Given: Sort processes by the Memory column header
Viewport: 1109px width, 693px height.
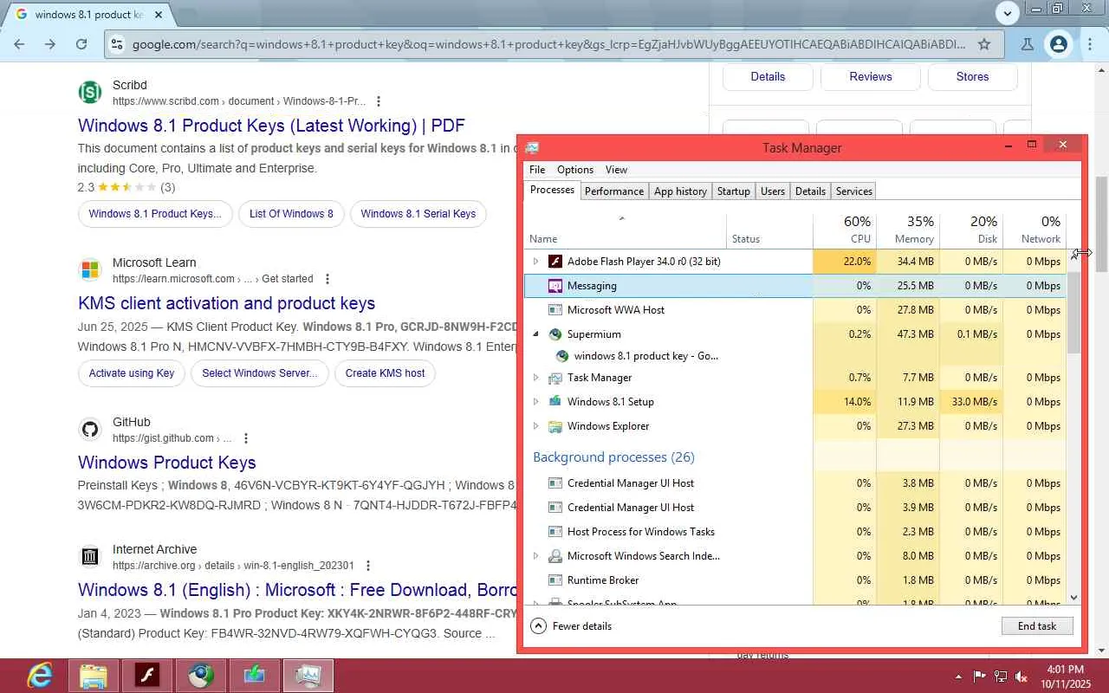Looking at the screenshot, I should pyautogui.click(x=908, y=230).
